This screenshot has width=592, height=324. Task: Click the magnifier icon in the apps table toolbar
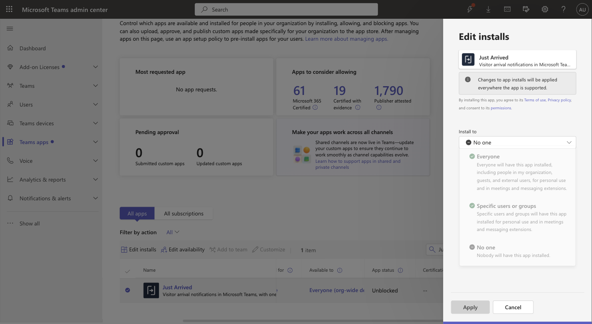pyautogui.click(x=432, y=249)
